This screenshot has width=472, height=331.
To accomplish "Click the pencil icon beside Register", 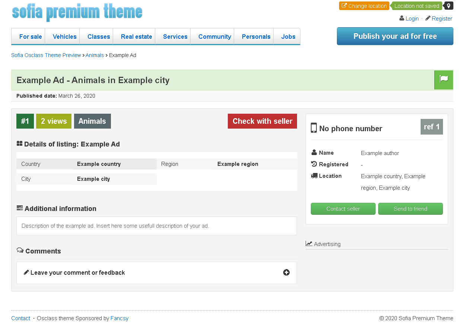I will [x=428, y=18].
